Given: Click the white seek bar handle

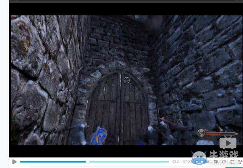Looking at the screenshot, I should click(x=88, y=162).
